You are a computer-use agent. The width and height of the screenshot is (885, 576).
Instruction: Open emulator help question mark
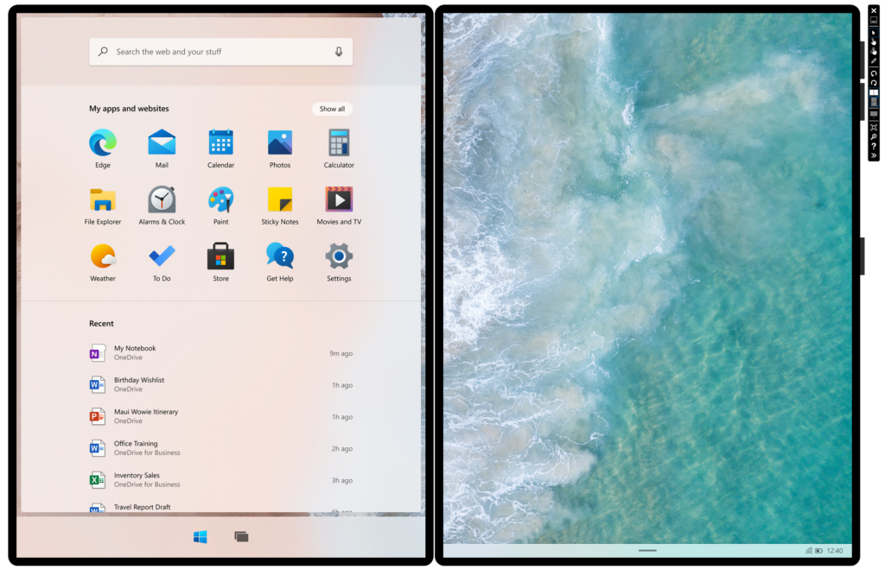pos(874,146)
